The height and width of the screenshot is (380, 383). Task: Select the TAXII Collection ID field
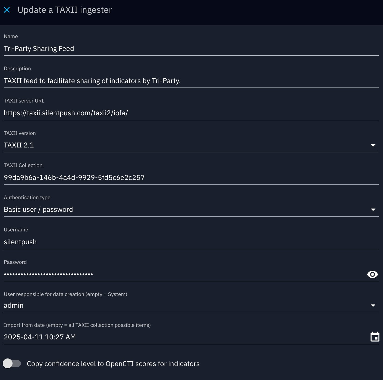[x=191, y=177]
